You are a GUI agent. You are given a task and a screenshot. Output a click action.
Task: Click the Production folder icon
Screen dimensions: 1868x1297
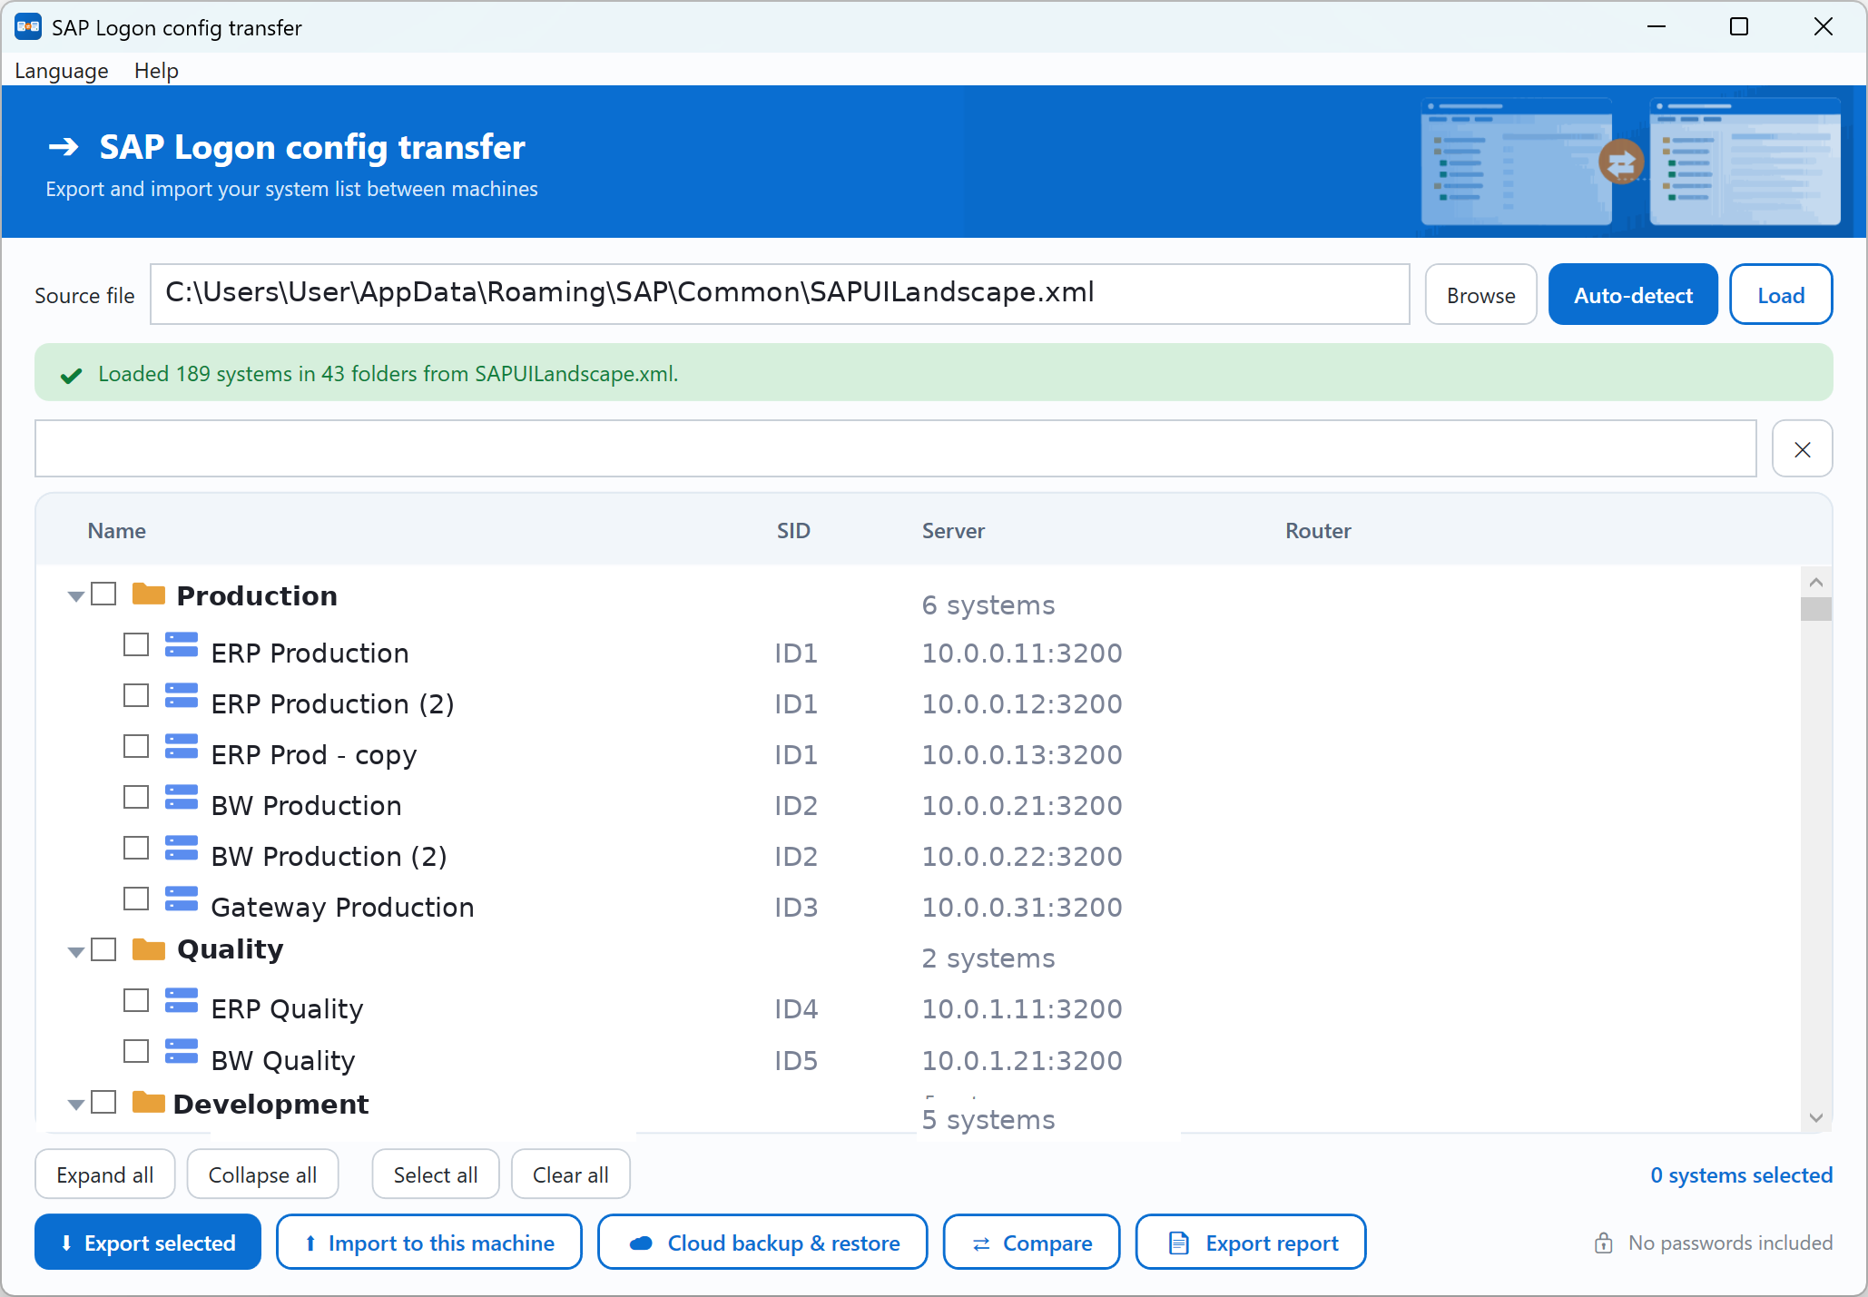point(148,594)
